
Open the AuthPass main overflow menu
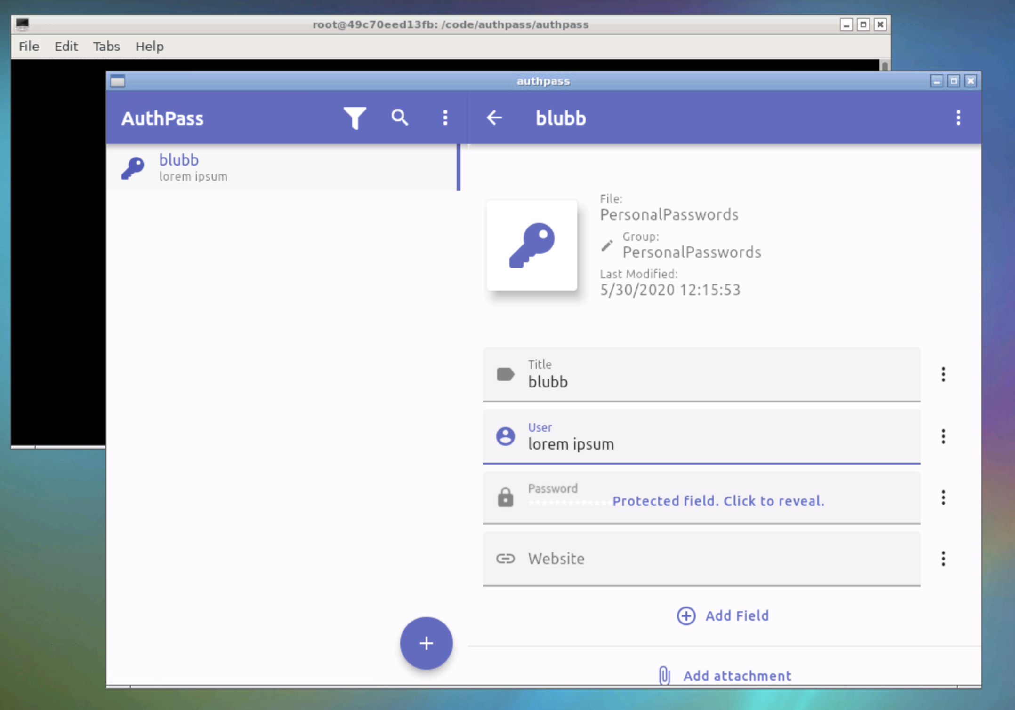(x=444, y=118)
